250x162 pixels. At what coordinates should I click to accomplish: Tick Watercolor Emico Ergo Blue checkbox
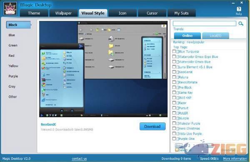174,57
